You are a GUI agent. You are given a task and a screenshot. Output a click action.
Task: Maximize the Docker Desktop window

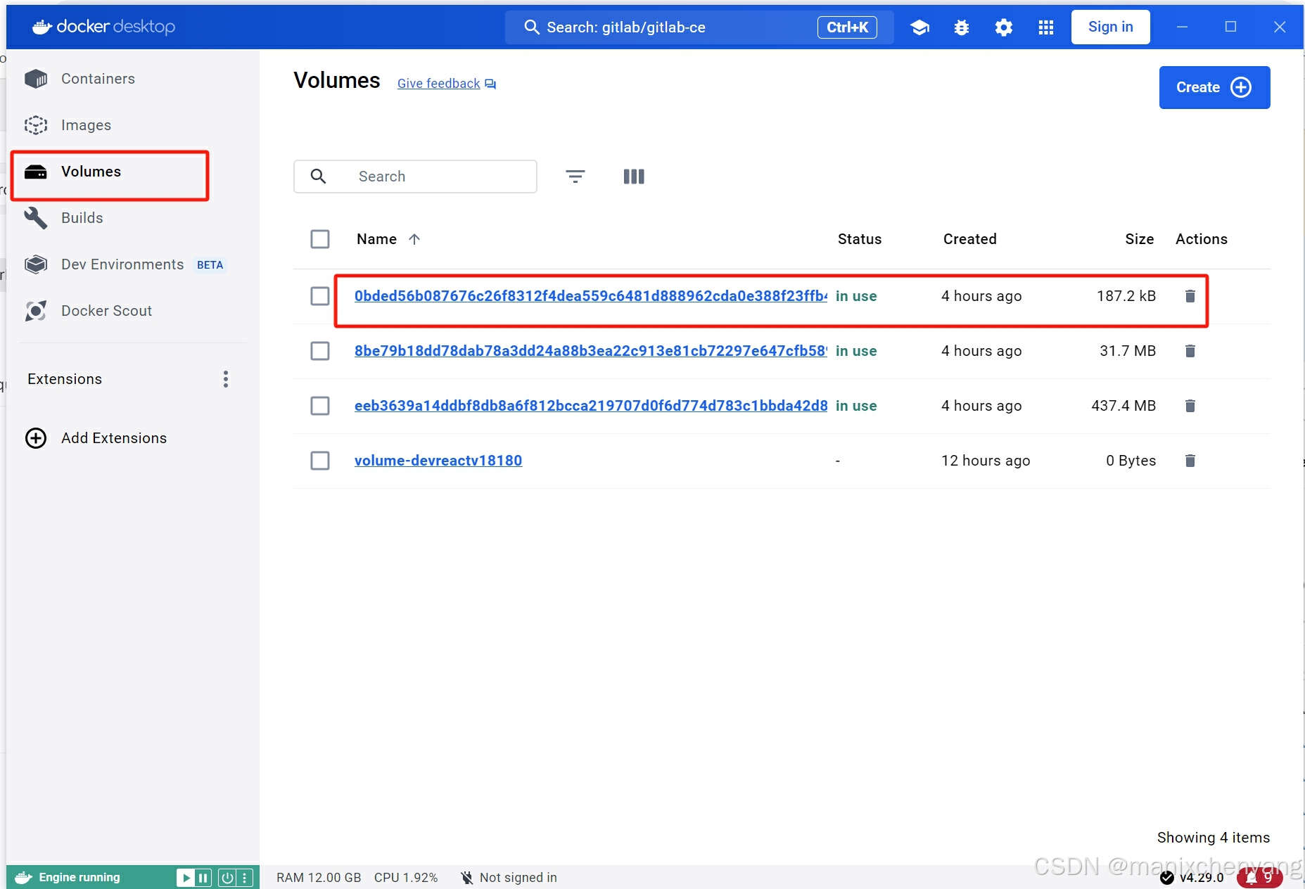(x=1230, y=27)
